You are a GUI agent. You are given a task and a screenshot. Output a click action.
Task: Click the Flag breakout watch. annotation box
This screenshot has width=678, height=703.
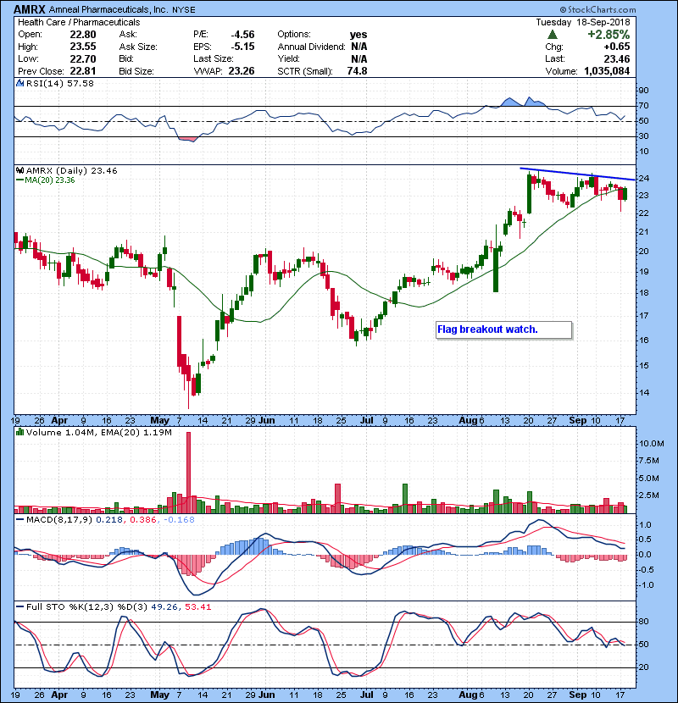coord(504,330)
